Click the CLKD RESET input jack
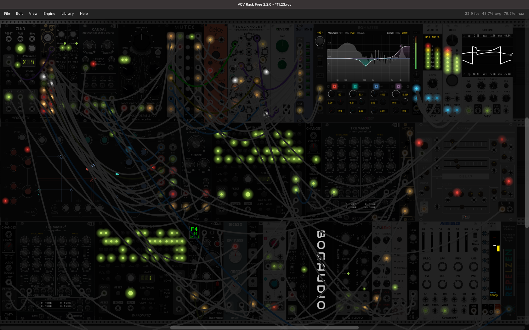 click(x=9, y=39)
